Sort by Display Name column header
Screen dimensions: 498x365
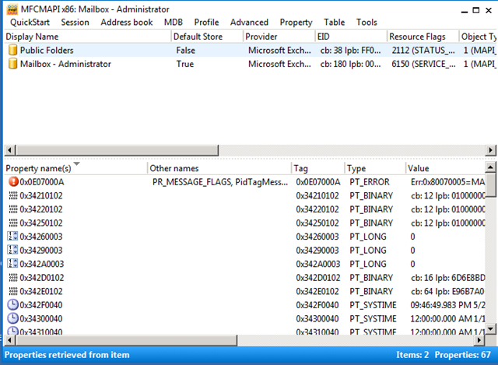click(88, 37)
